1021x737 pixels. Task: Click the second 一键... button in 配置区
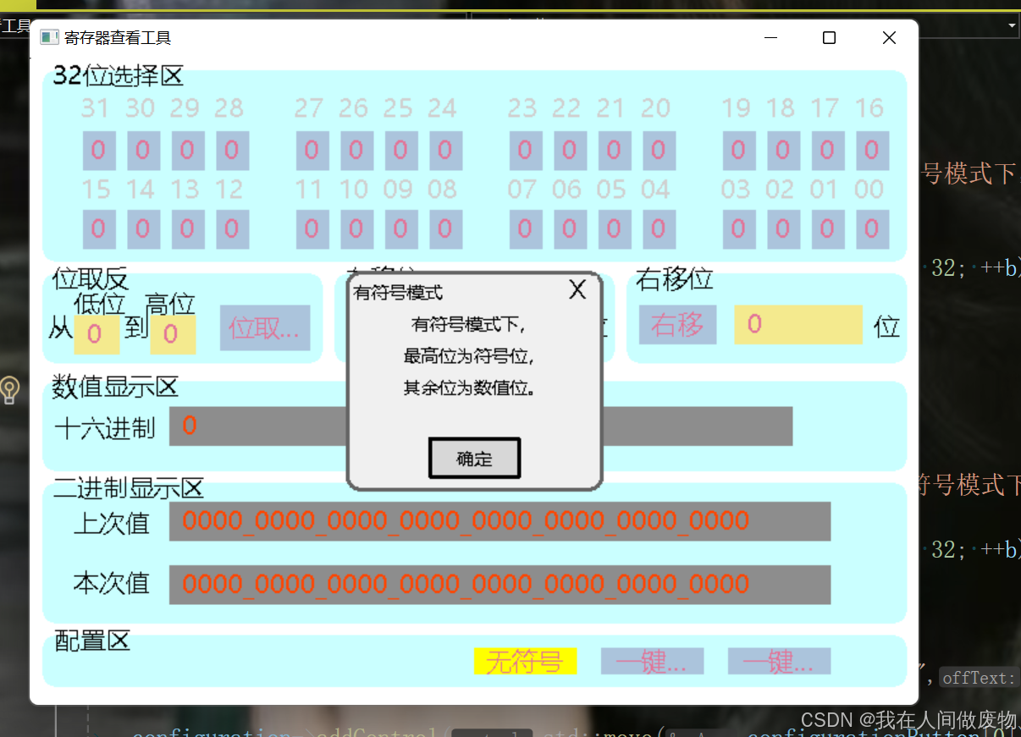[x=779, y=661]
